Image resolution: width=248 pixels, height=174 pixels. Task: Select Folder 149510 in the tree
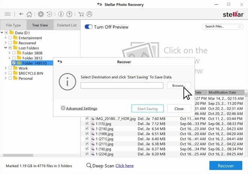click(x=35, y=63)
